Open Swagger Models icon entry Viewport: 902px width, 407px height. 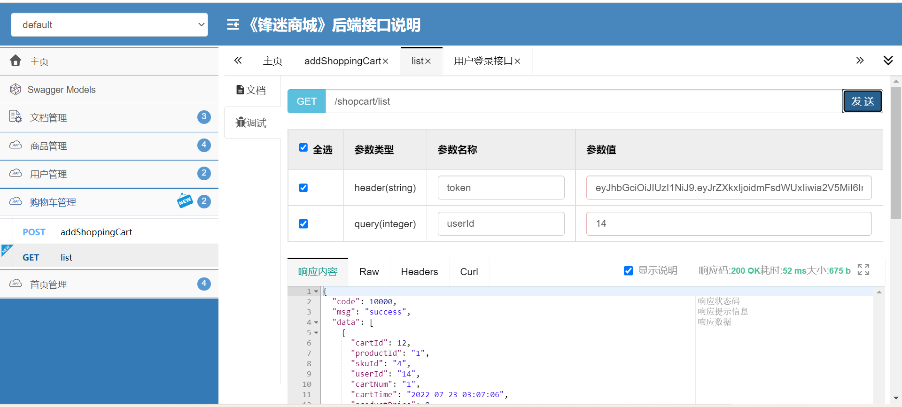pos(16,89)
